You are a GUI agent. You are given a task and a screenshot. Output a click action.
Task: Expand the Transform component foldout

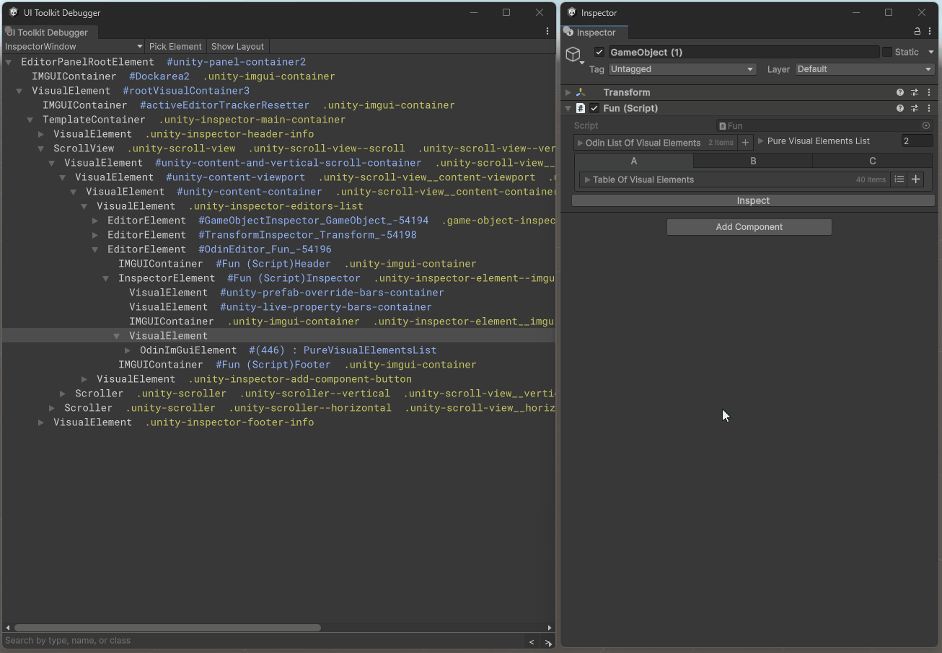[x=568, y=92]
